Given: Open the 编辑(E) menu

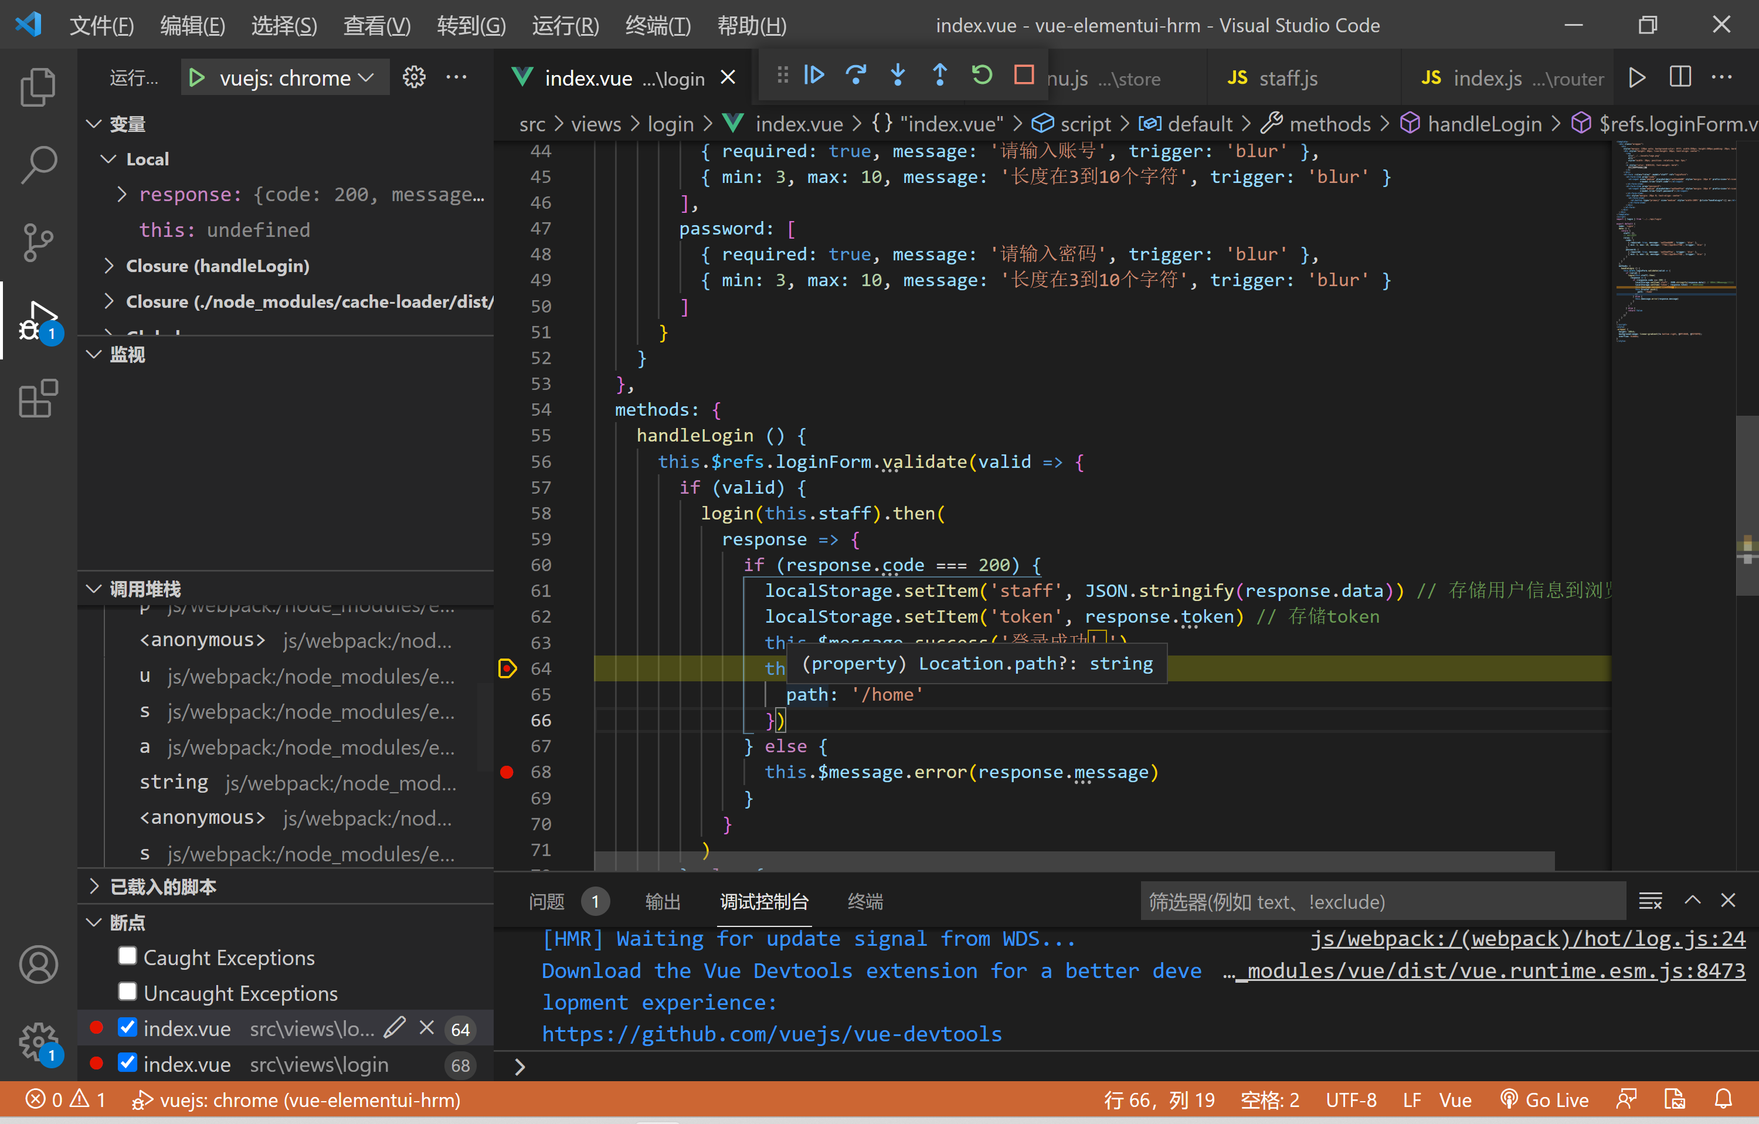Looking at the screenshot, I should coord(193,26).
